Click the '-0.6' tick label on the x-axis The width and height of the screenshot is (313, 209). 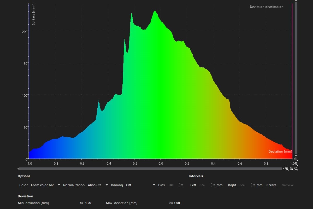click(x=82, y=164)
